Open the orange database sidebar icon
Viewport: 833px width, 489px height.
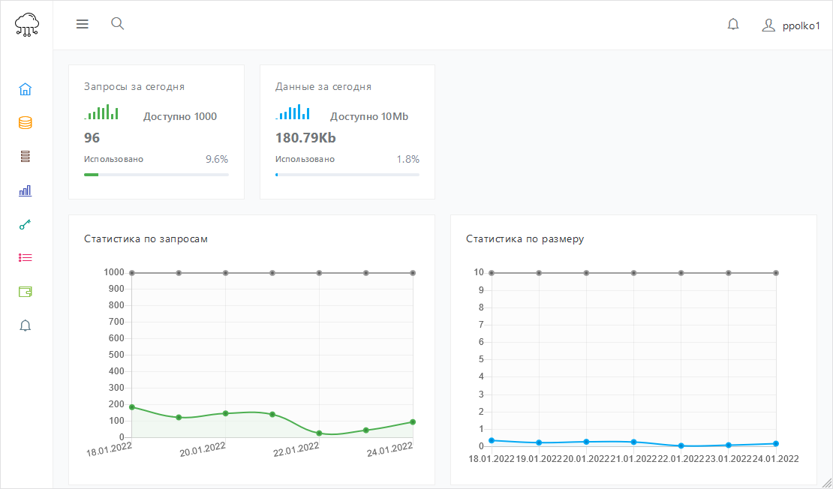[x=26, y=123]
